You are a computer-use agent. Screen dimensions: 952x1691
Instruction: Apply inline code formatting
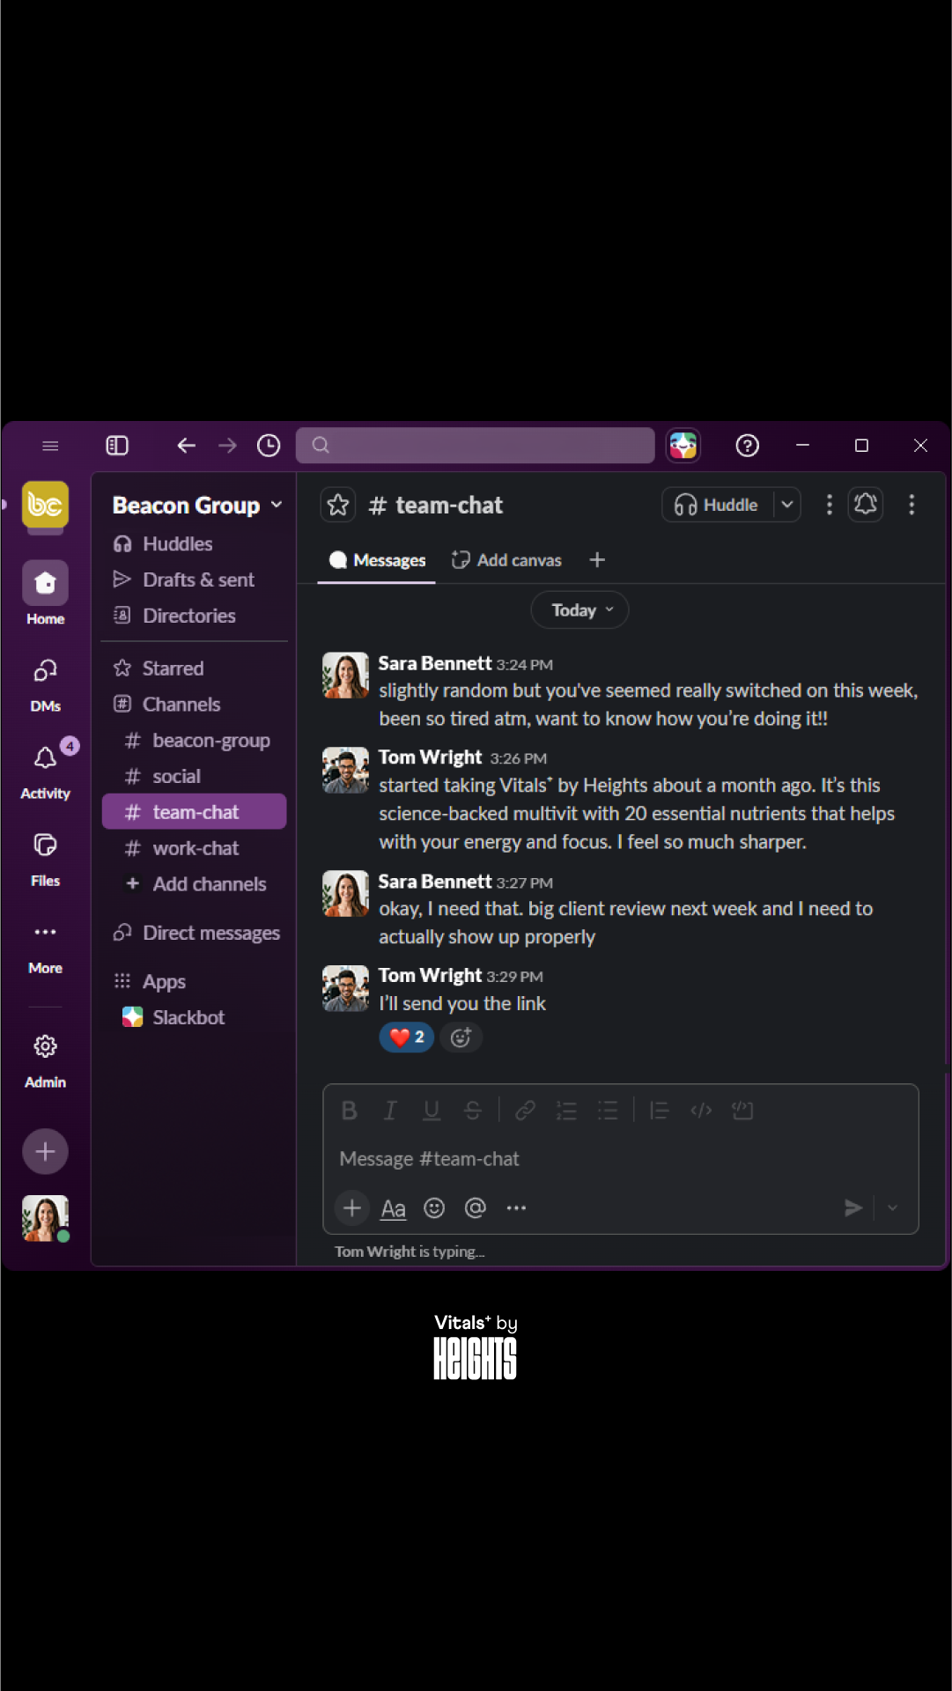(x=701, y=1111)
